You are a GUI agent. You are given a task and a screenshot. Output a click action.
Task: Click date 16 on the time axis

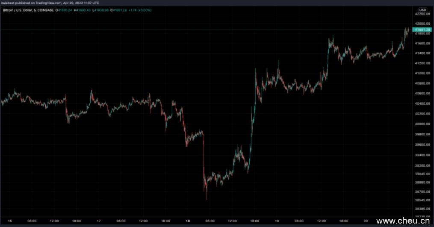click(9, 221)
